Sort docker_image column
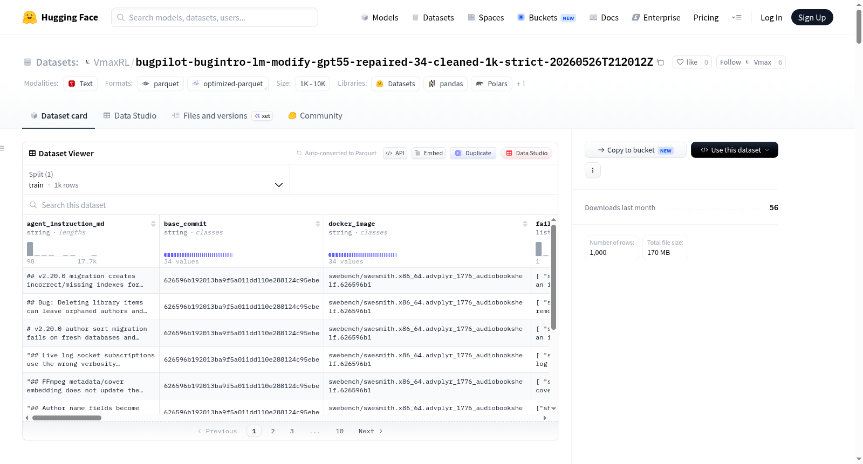Screen dimensions: 863x464 525,224
